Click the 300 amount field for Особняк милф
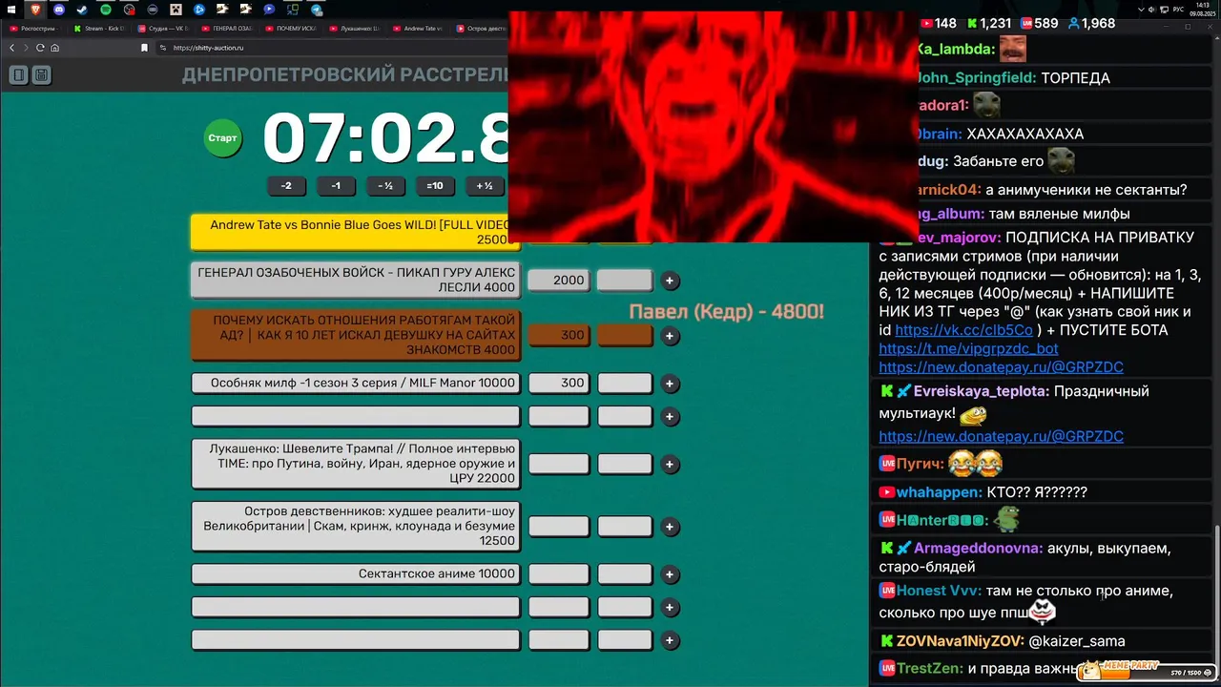Viewport: 1221px width, 687px height. point(559,384)
